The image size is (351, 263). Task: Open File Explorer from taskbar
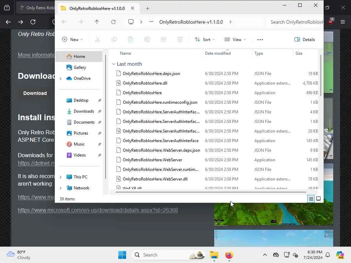point(214,255)
